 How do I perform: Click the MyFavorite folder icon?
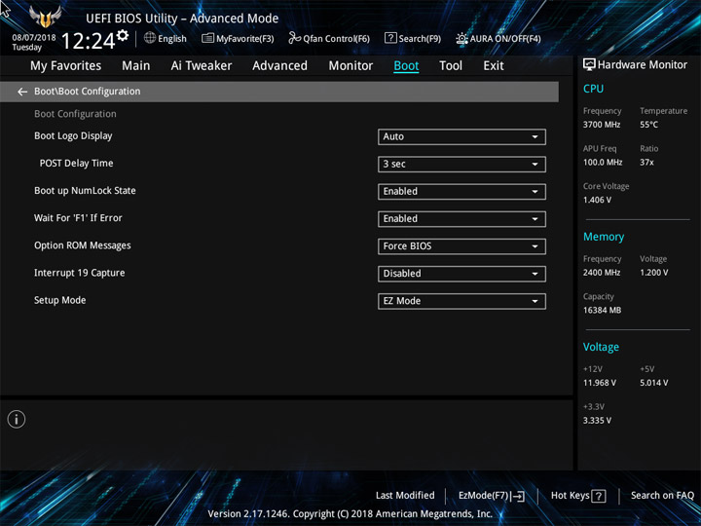click(x=208, y=38)
